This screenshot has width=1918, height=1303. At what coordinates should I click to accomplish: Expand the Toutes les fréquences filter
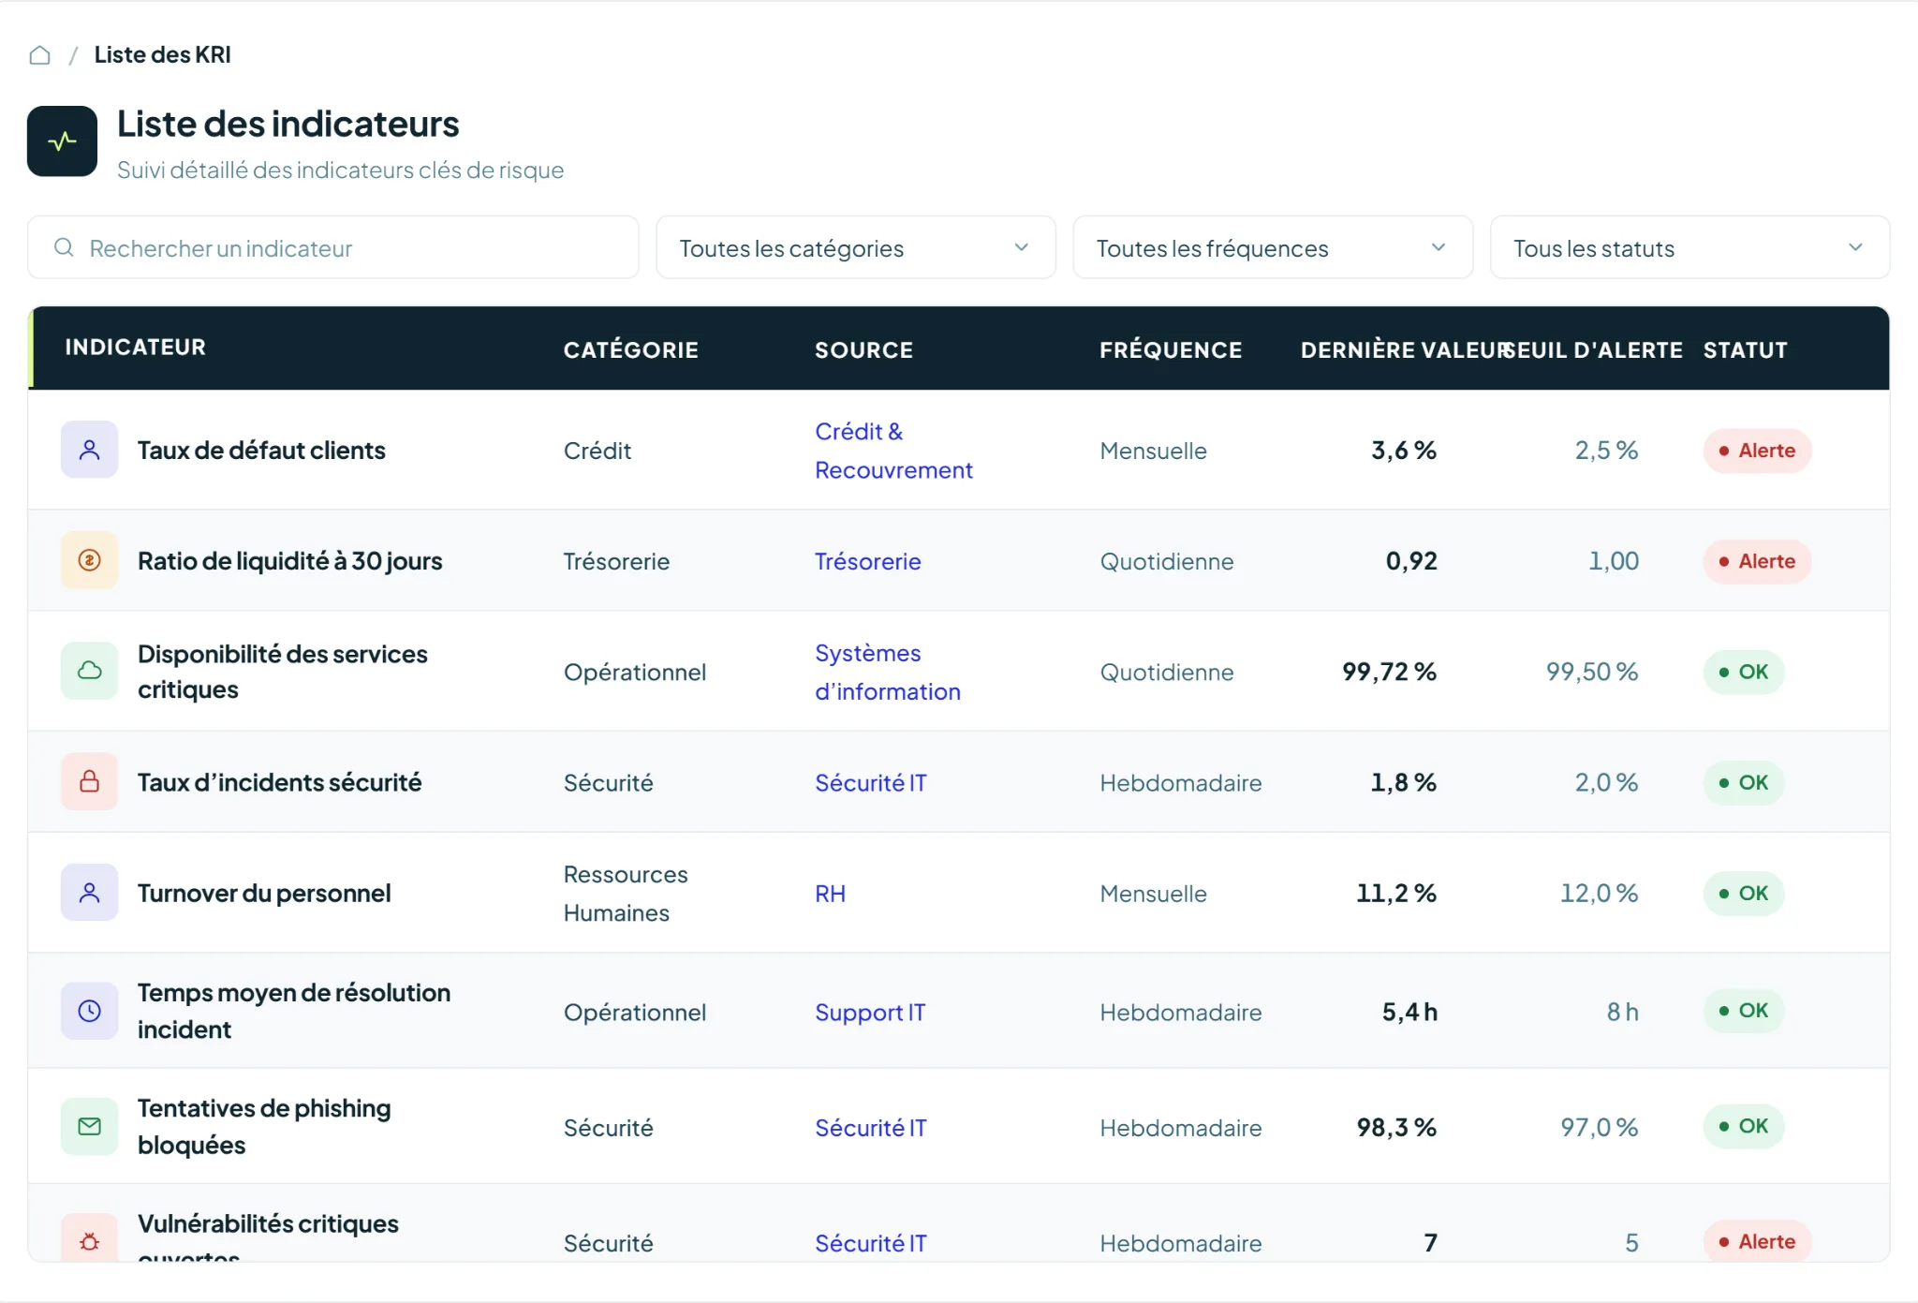pyautogui.click(x=1273, y=247)
